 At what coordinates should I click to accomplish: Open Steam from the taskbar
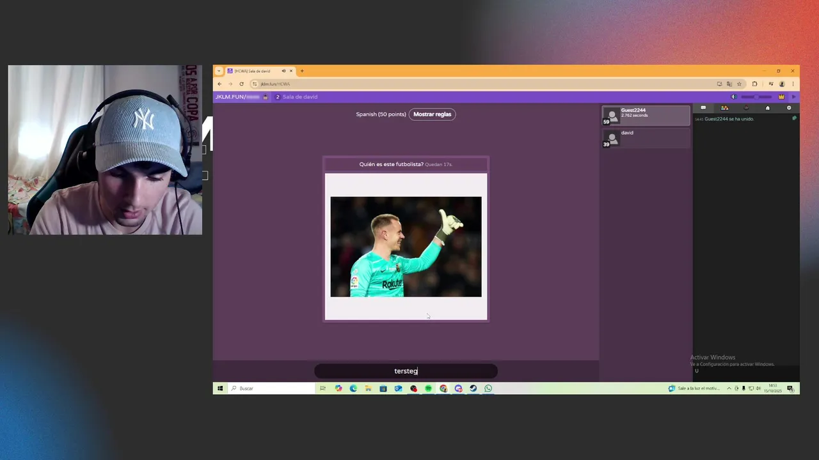473,388
